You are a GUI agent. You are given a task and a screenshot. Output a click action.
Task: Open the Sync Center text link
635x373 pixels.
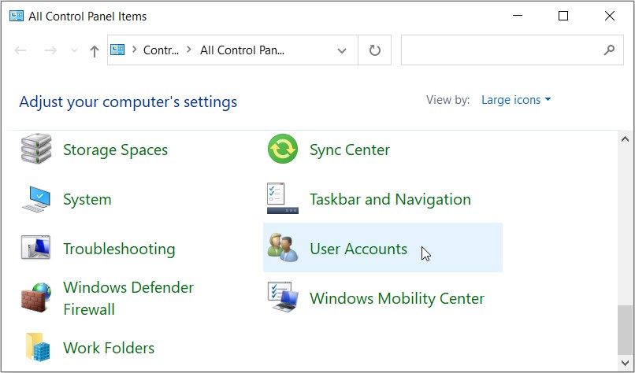350,150
